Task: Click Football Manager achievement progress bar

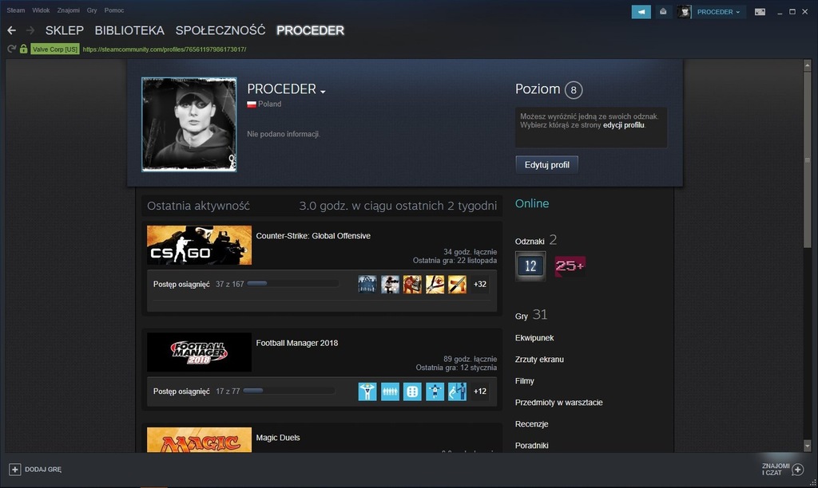Action: pyautogui.click(x=289, y=392)
